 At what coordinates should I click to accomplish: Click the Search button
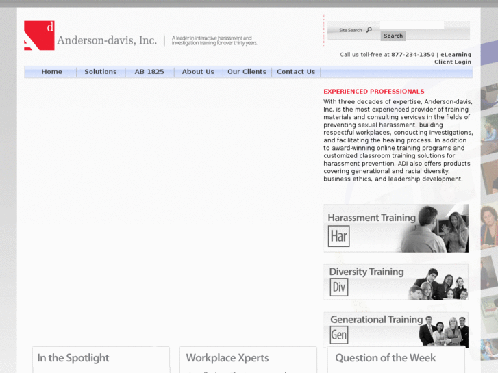(x=393, y=36)
